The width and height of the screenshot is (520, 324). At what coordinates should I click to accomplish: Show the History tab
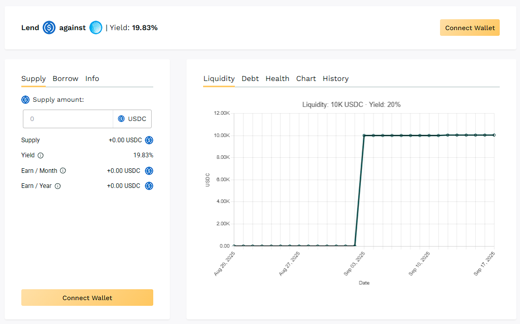(x=336, y=79)
